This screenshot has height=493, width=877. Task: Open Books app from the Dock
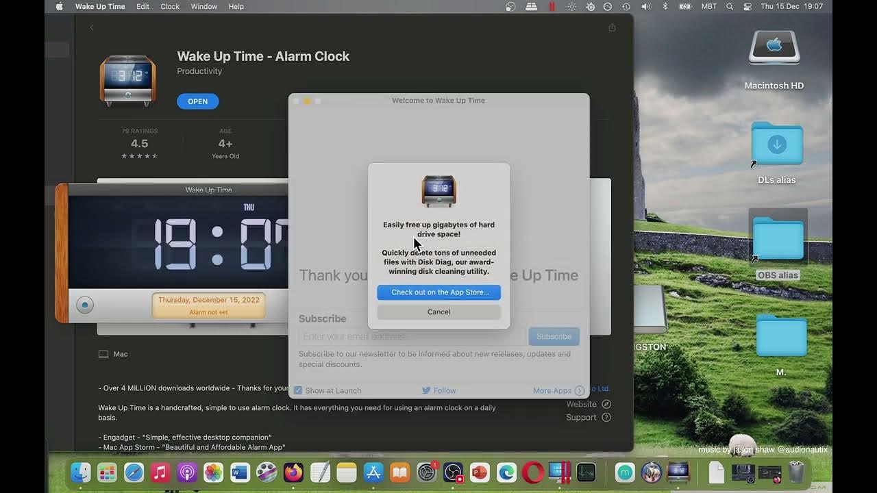click(x=399, y=472)
